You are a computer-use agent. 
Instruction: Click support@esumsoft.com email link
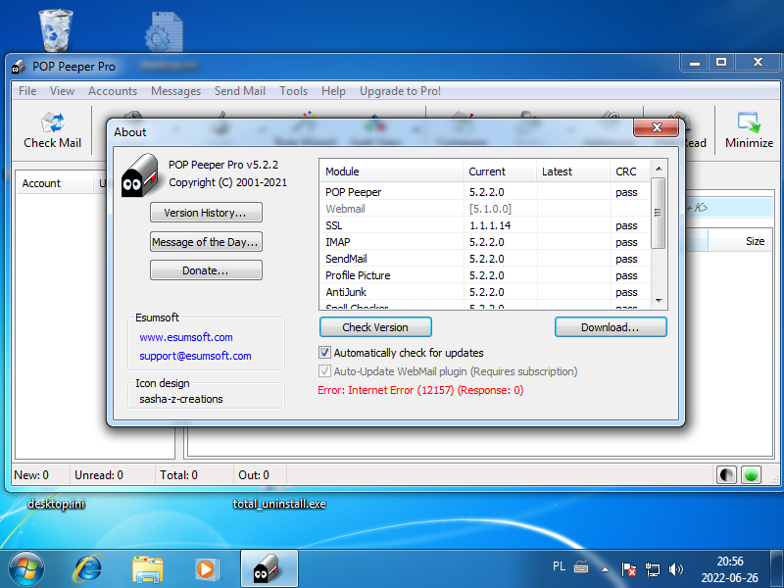click(195, 356)
